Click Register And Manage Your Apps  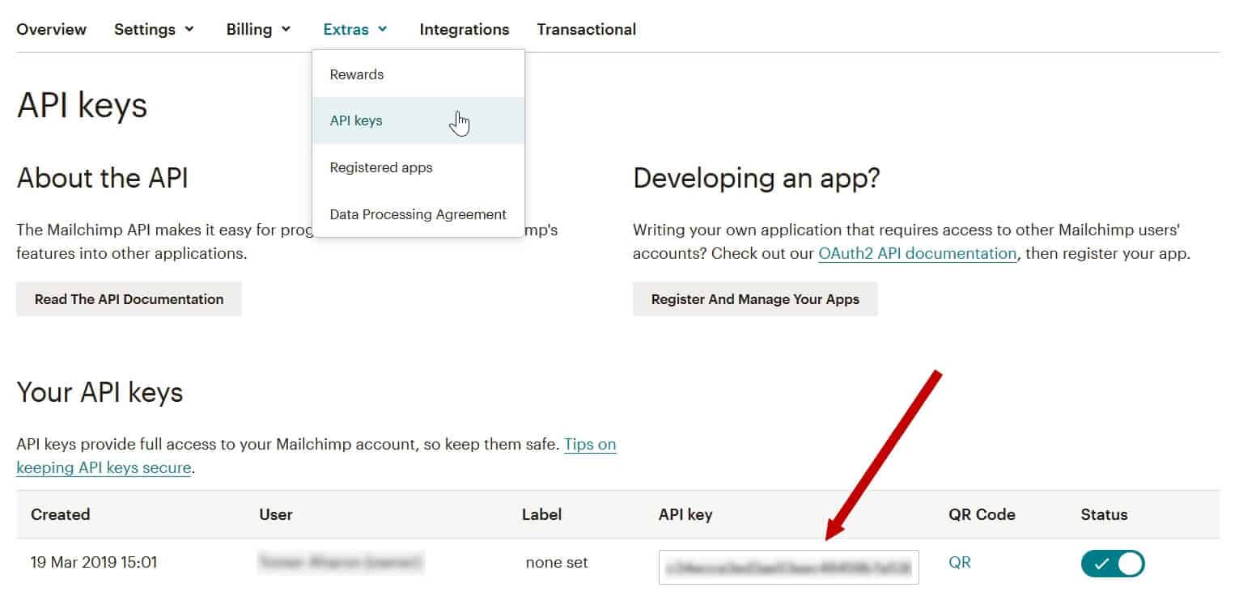(x=755, y=299)
